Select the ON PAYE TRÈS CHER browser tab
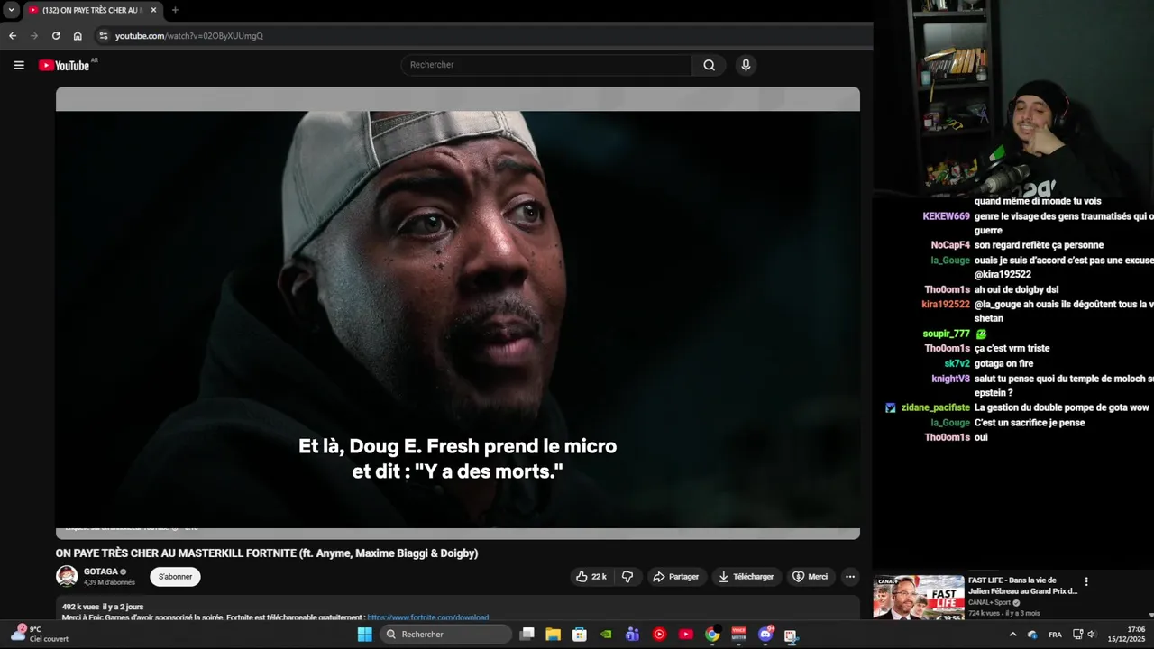Viewport: 1154px width, 649px height. (x=91, y=10)
